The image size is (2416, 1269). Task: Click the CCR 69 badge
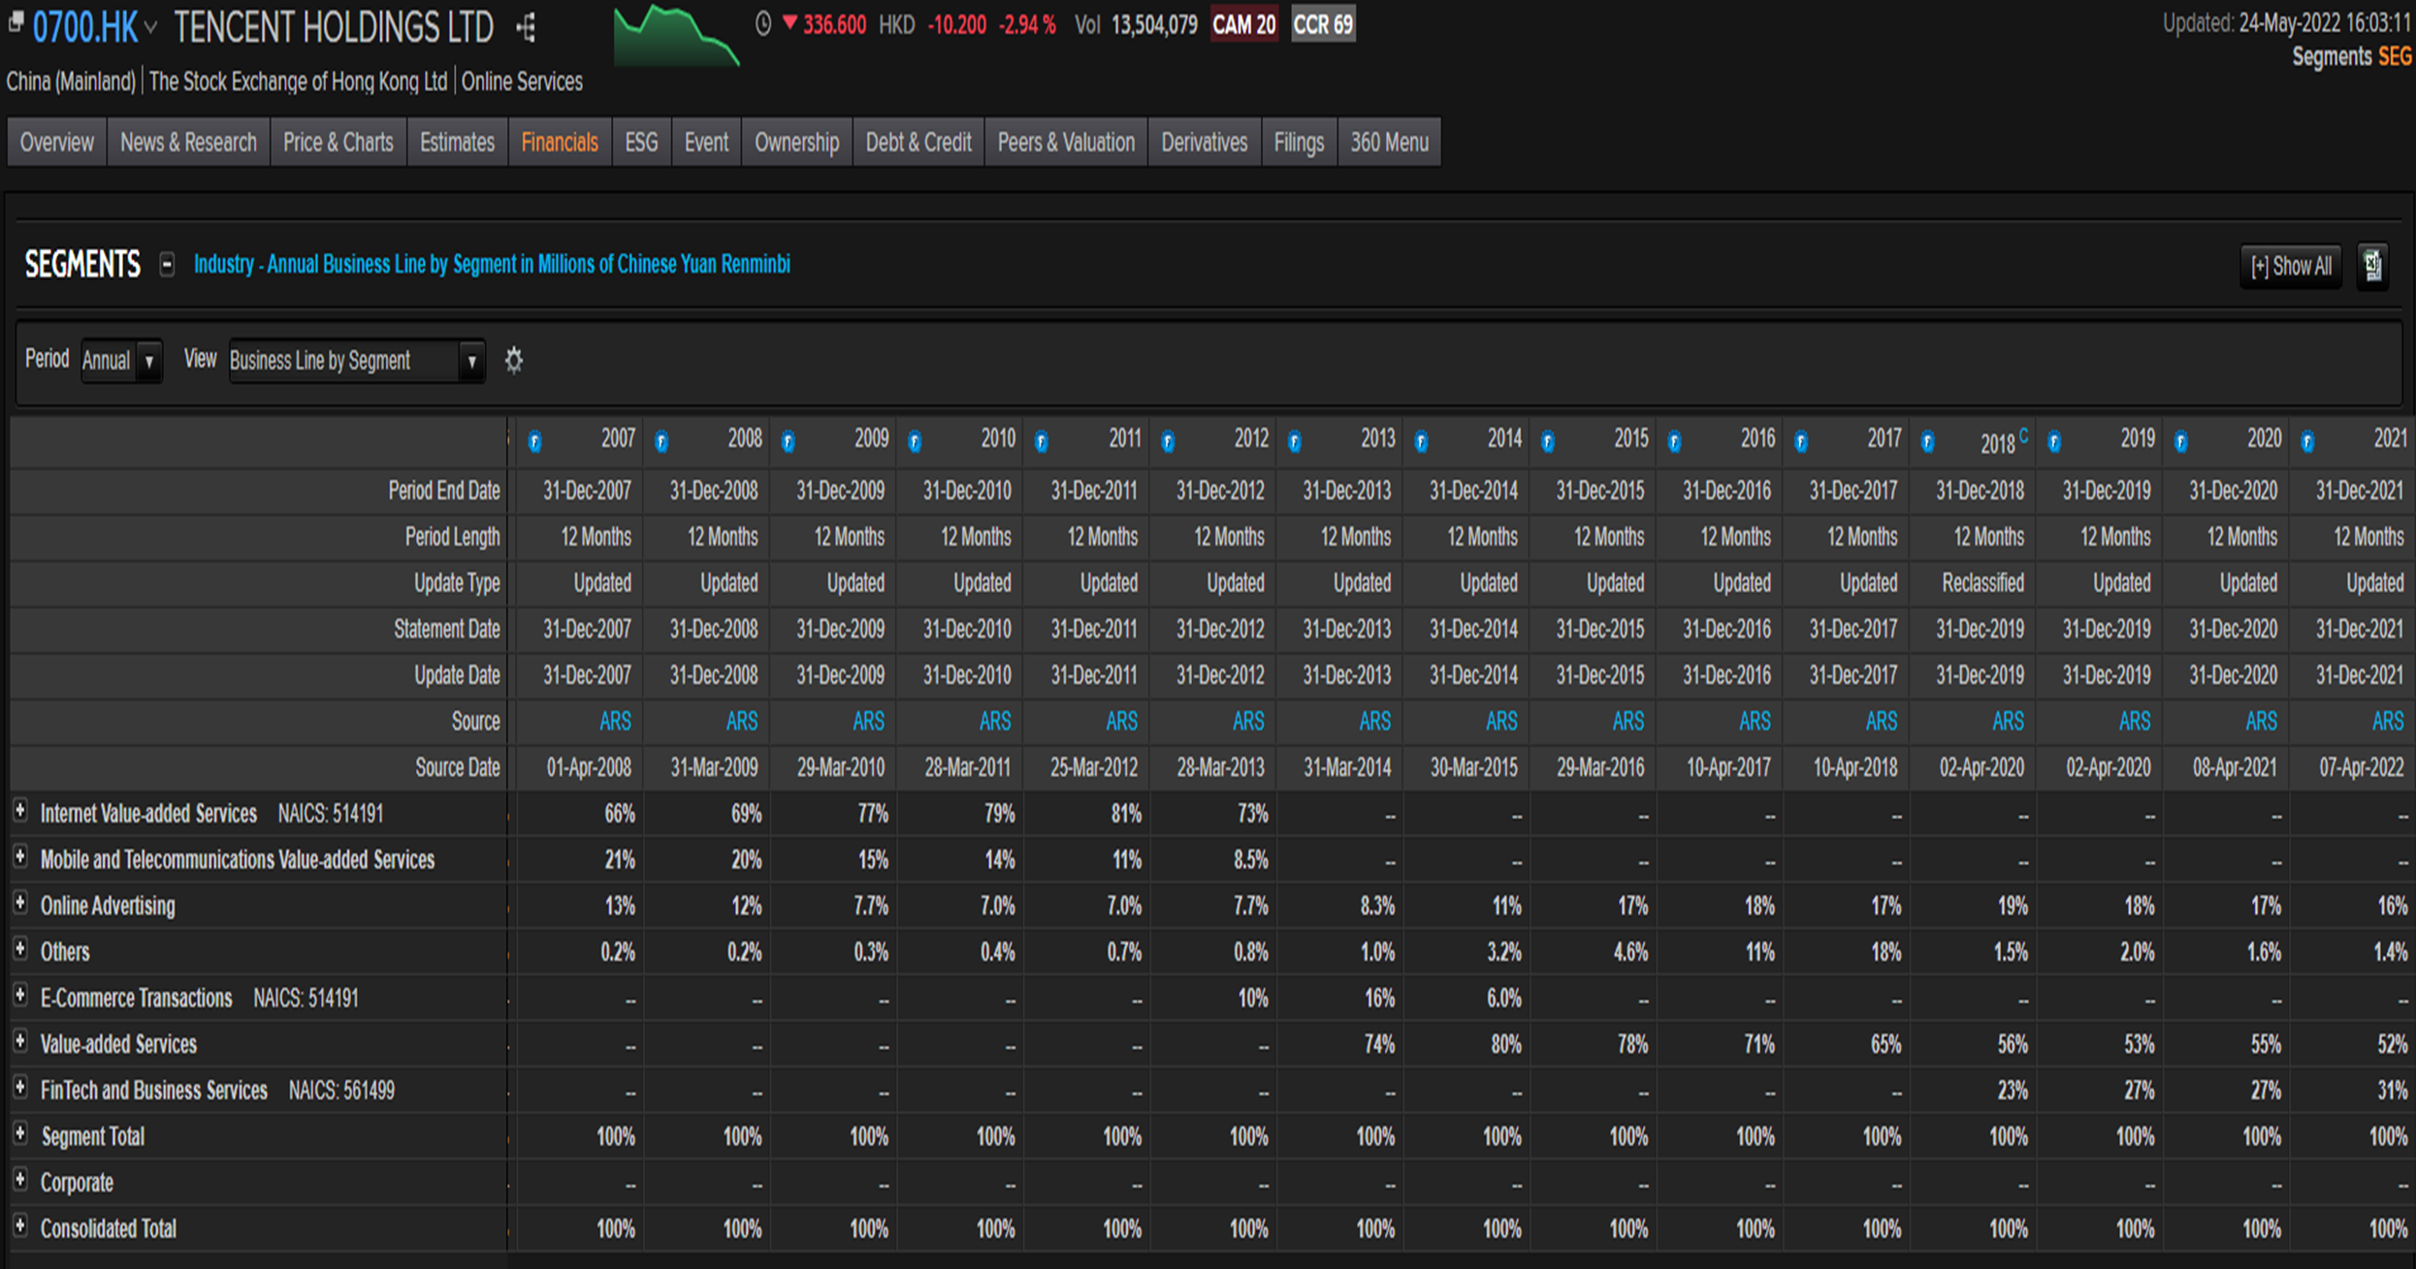coord(1323,24)
